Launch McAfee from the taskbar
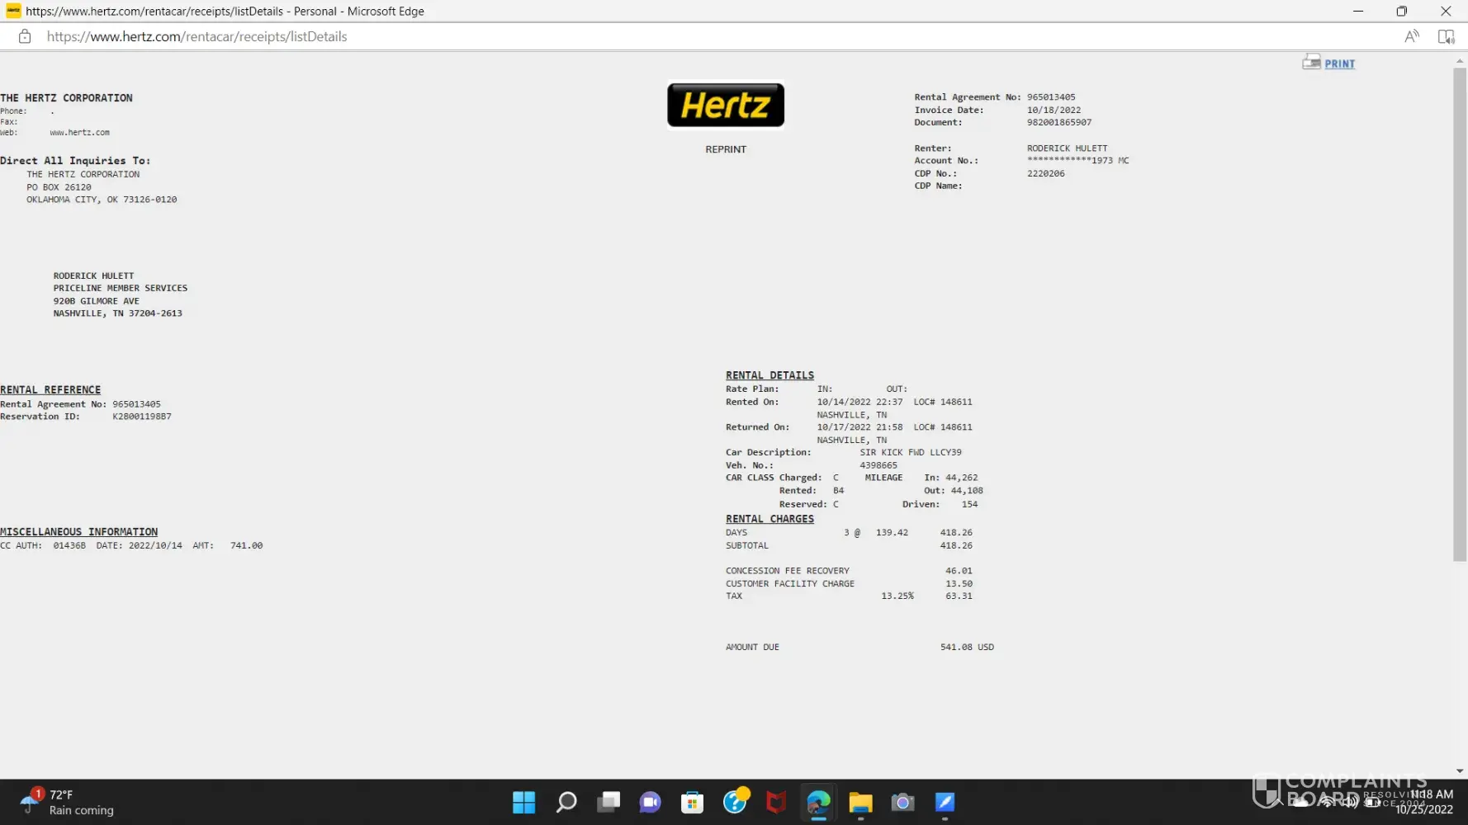The height and width of the screenshot is (825, 1468). point(776,802)
